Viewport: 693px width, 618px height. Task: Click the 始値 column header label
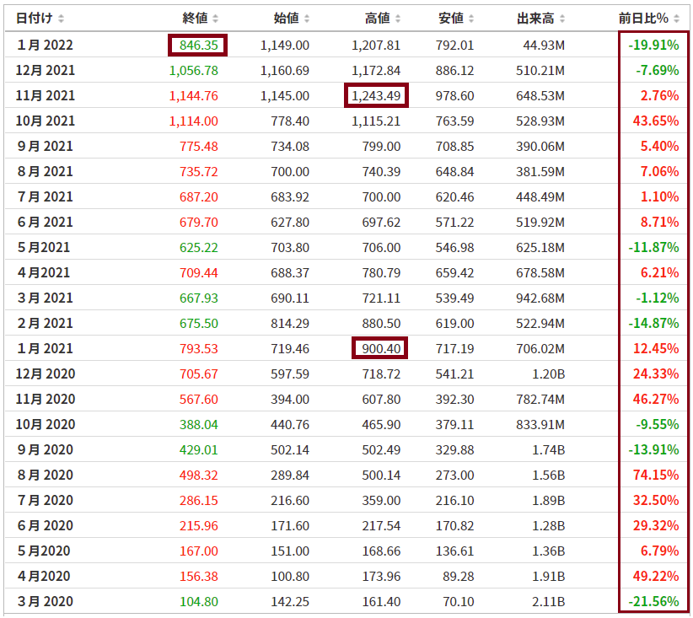tap(287, 18)
